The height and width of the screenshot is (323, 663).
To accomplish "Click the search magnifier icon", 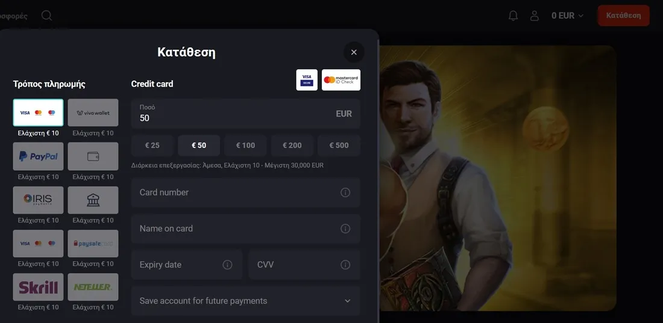I will tap(46, 16).
